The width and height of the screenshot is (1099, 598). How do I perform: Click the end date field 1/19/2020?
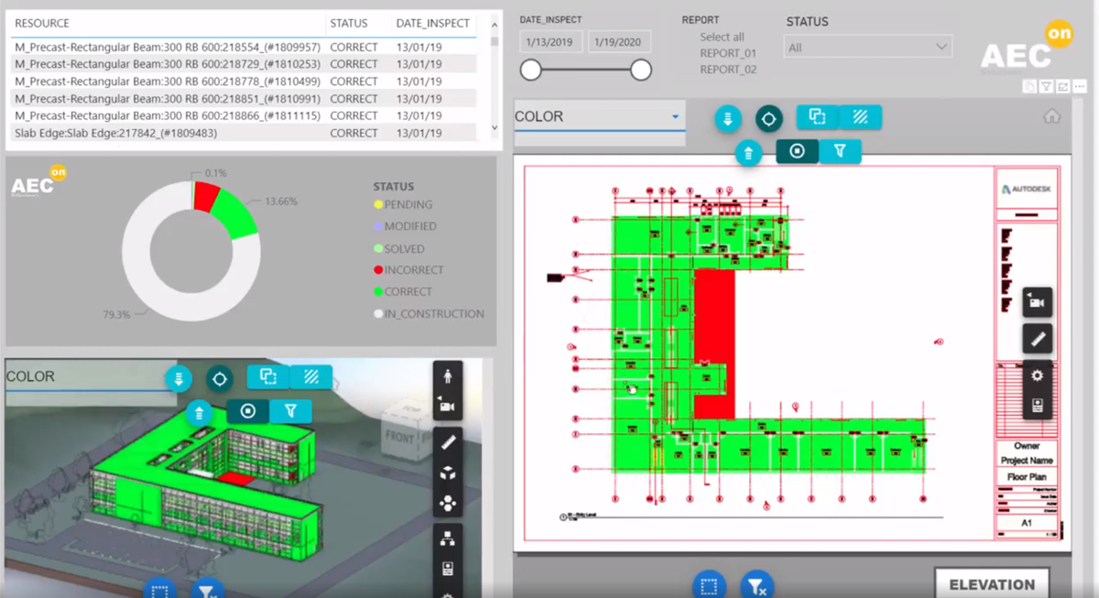(620, 42)
